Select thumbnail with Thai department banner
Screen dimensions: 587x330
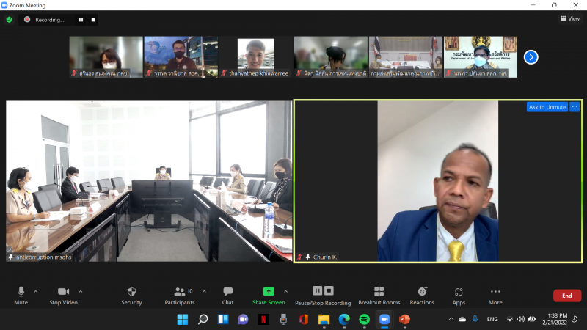(x=481, y=57)
